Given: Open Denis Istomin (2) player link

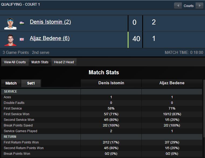Looking at the screenshot, I should 50,22.
